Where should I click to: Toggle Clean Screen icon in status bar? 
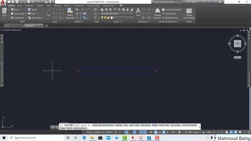[245, 132]
